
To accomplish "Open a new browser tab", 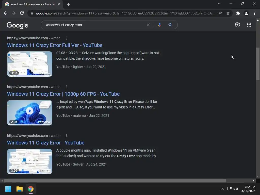I will tap(69, 4).
